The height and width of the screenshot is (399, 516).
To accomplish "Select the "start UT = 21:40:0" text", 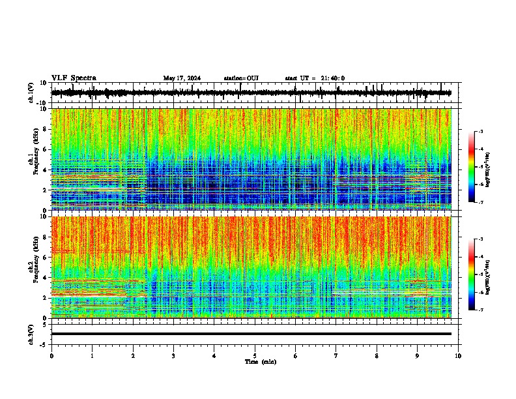I will [315, 78].
